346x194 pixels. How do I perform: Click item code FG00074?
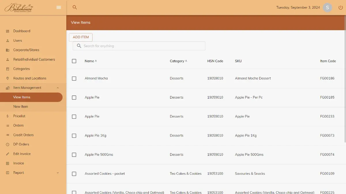(327, 155)
